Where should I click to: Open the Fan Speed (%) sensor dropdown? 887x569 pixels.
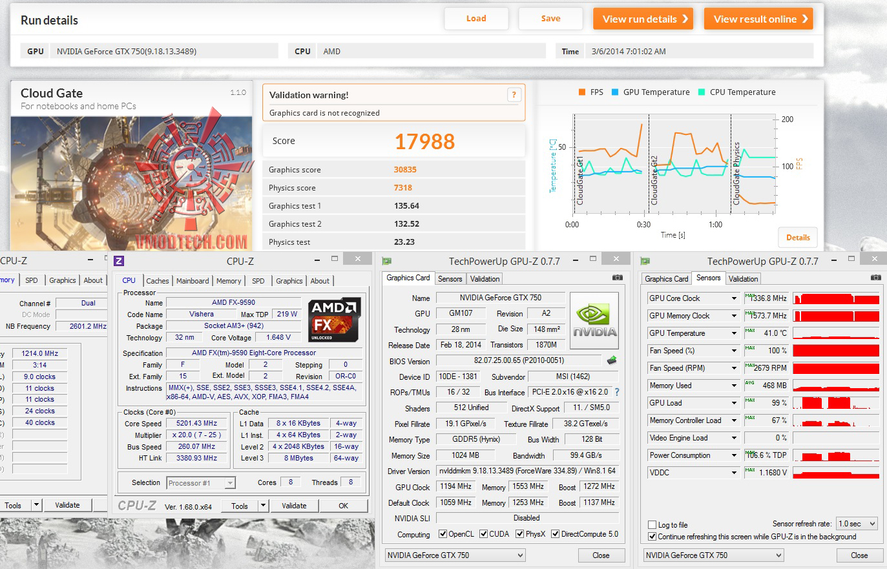[734, 351]
